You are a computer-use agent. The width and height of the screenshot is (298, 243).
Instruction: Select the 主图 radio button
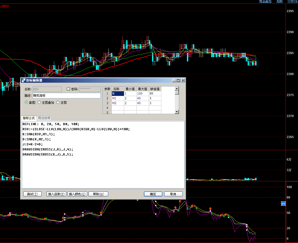coord(58,103)
